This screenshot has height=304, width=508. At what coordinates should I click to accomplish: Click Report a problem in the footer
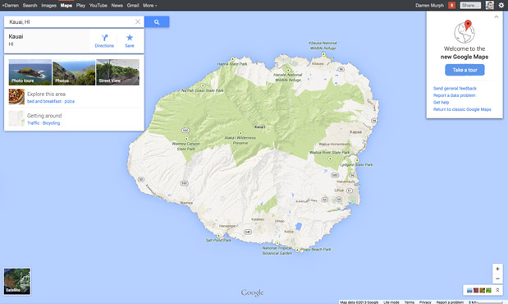[x=450, y=302]
